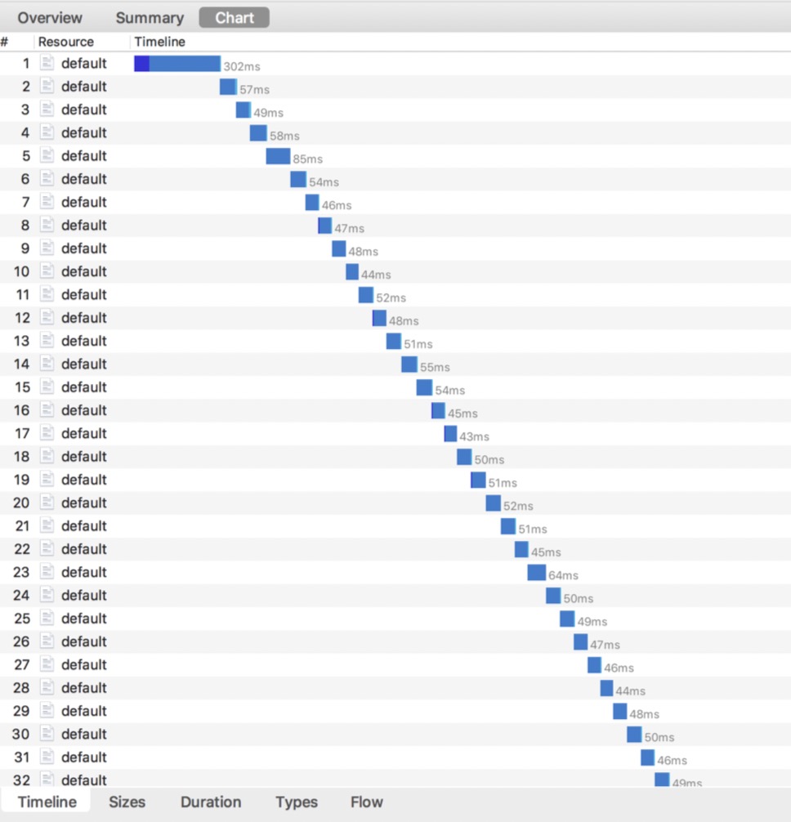Open the Summary tab
The width and height of the screenshot is (791, 822).
(150, 18)
